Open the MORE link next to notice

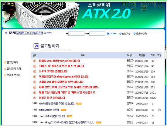pos(48,33)
